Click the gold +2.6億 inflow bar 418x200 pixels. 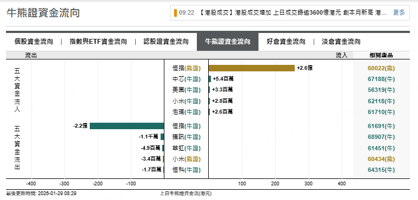(251, 68)
